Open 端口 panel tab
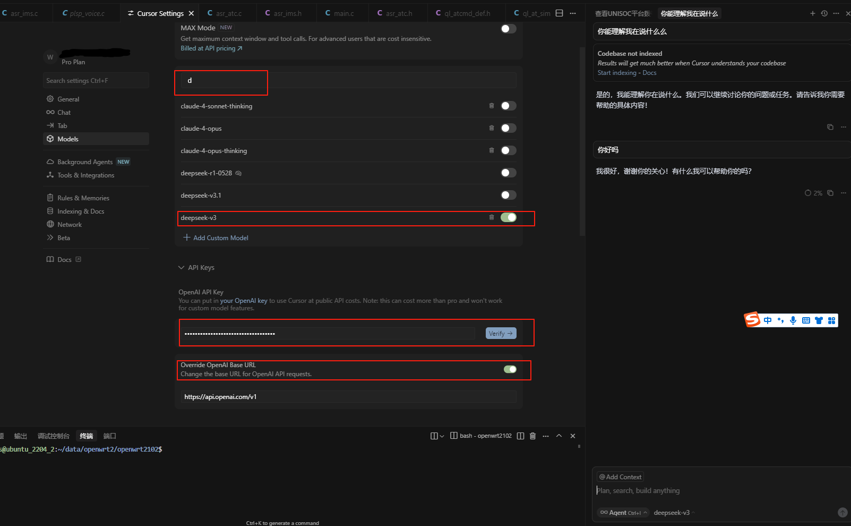Image resolution: width=851 pixels, height=526 pixels. [x=109, y=436]
